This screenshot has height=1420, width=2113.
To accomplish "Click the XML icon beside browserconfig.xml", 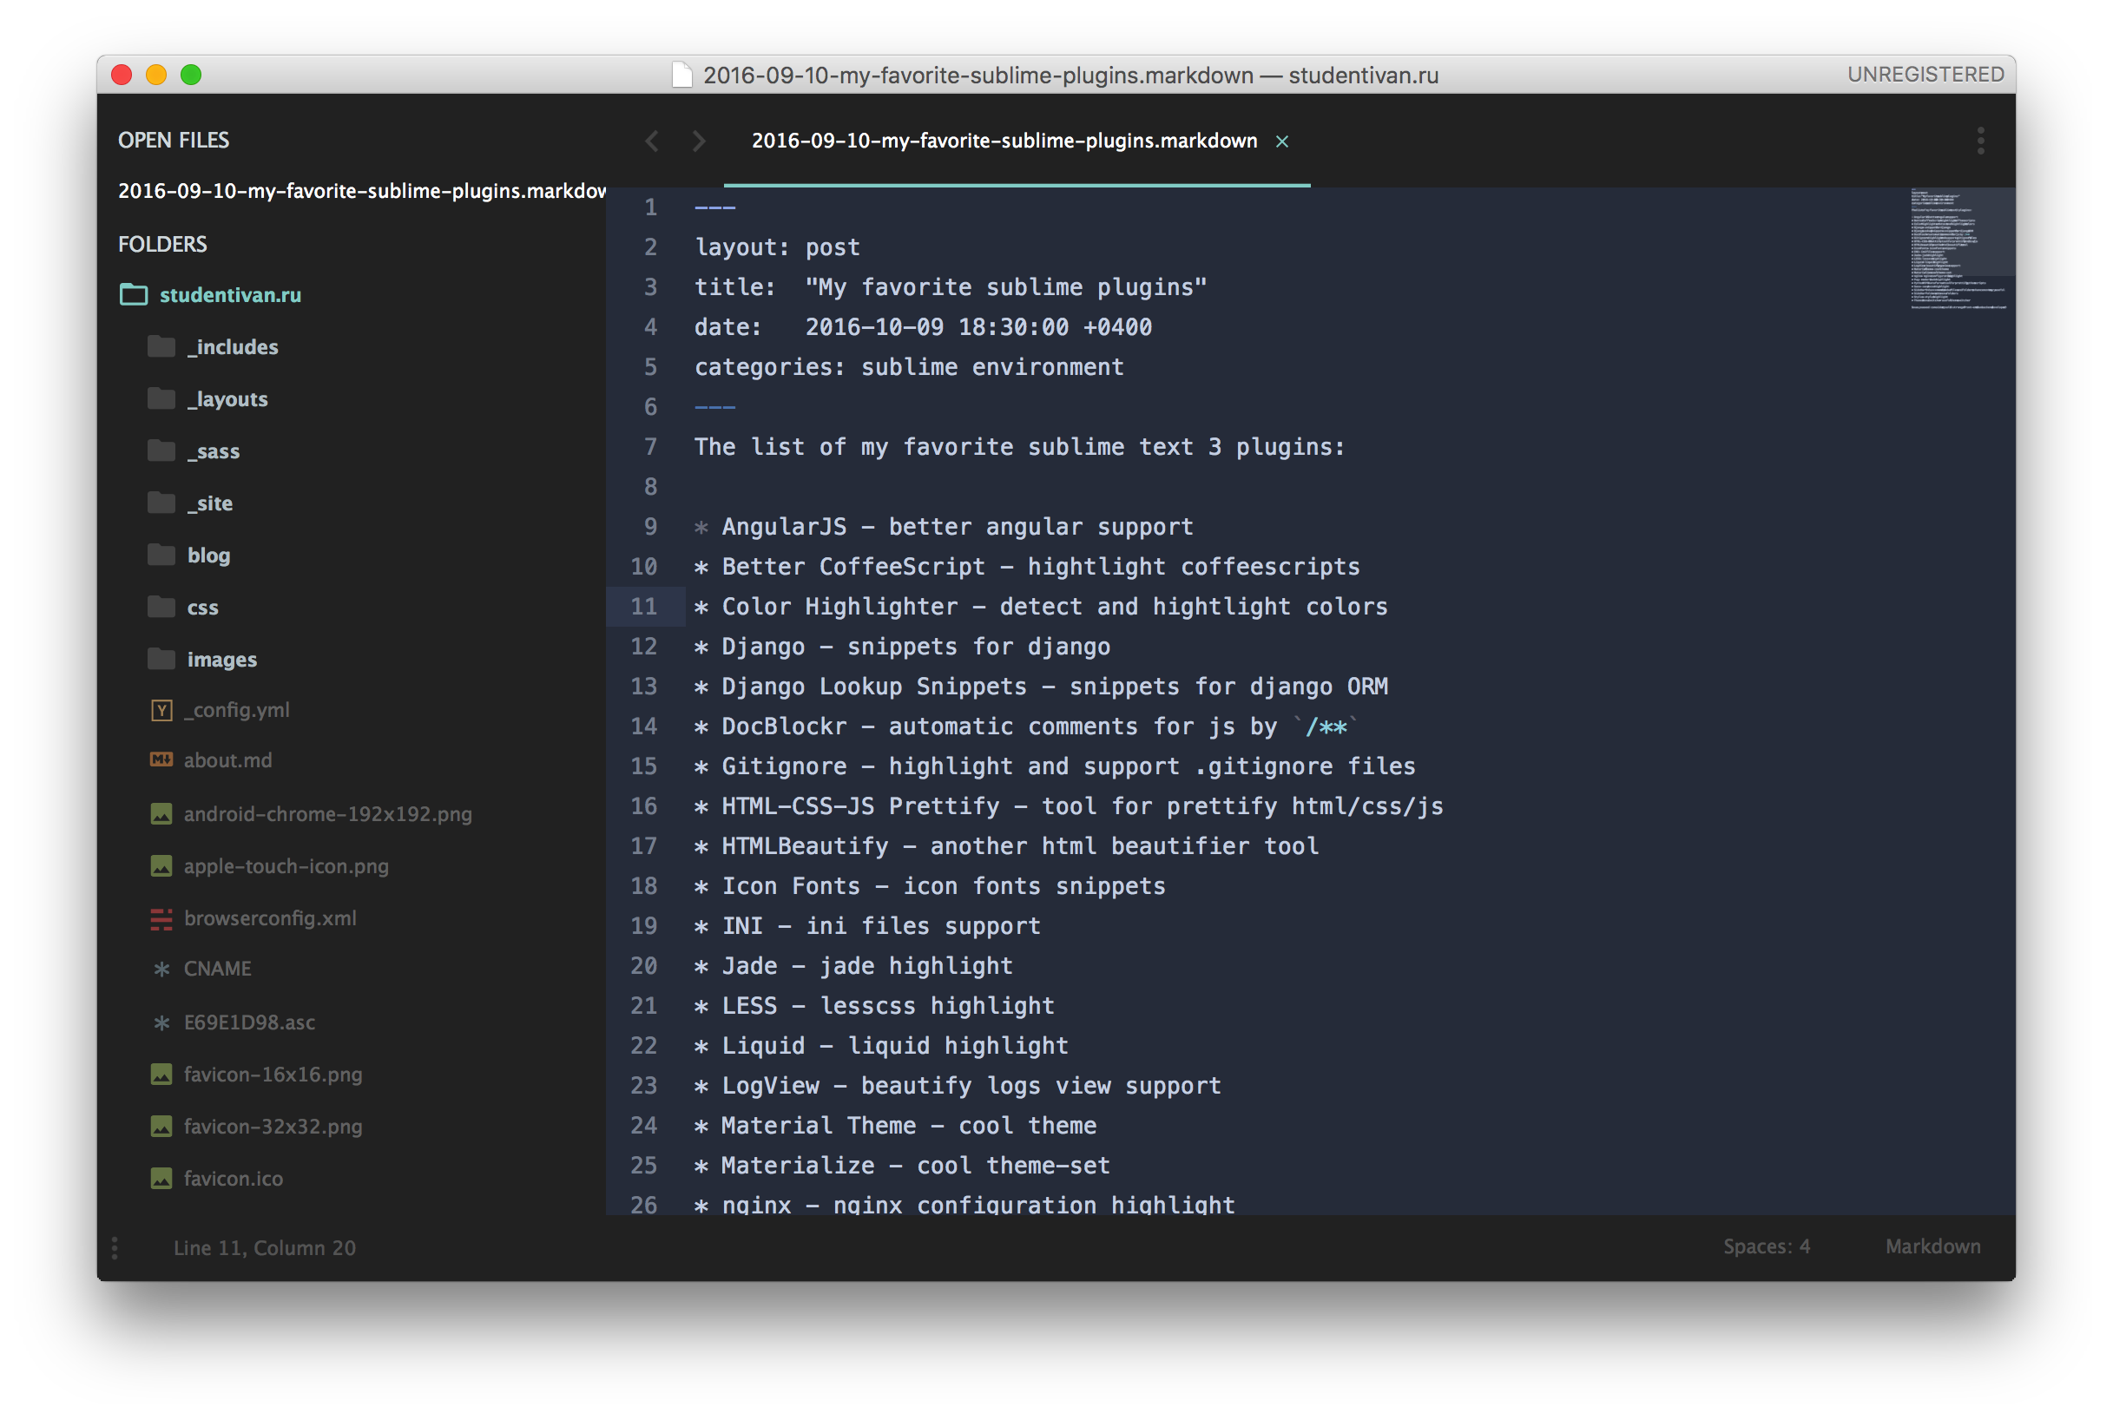I will [x=161, y=919].
